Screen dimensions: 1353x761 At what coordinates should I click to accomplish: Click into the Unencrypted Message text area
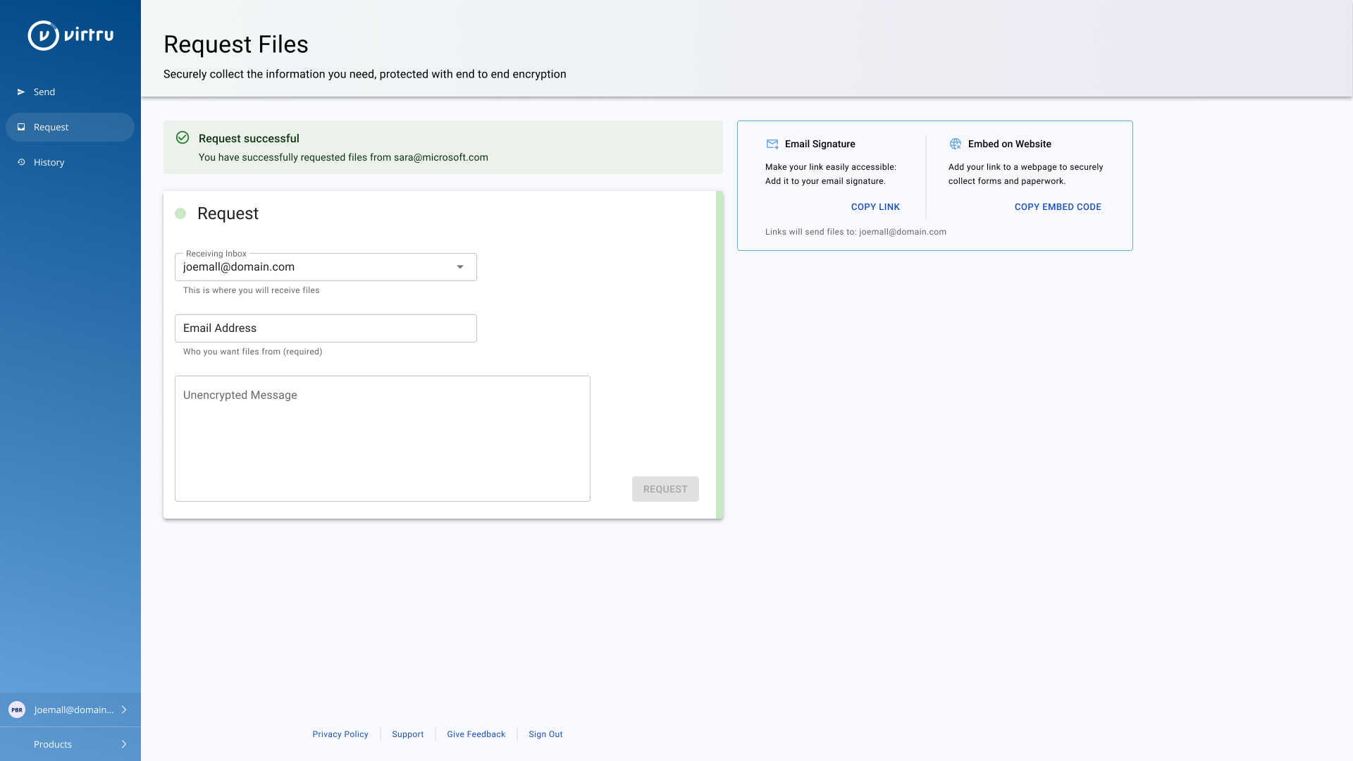coord(382,438)
